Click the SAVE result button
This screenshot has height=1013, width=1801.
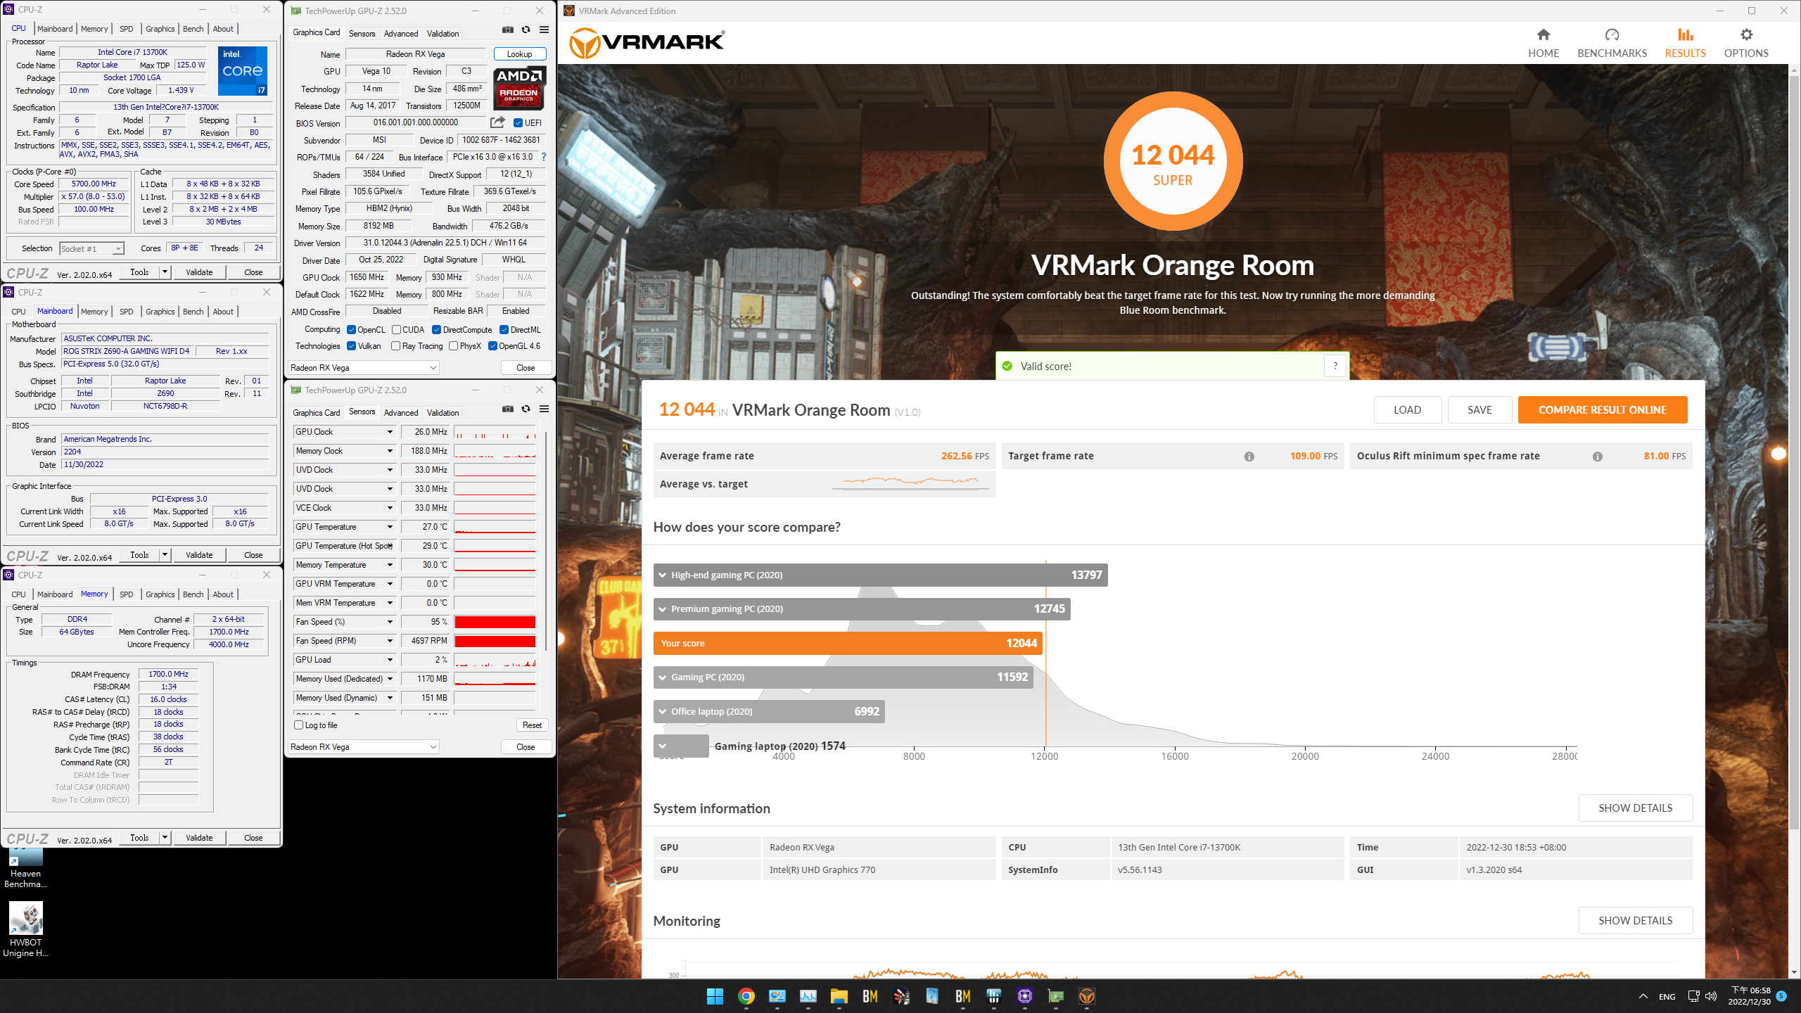coord(1479,410)
